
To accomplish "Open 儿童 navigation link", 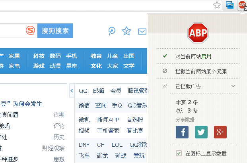I will (x=113, y=56).
